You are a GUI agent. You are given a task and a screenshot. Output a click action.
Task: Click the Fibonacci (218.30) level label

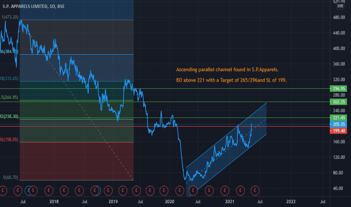tap(9, 116)
